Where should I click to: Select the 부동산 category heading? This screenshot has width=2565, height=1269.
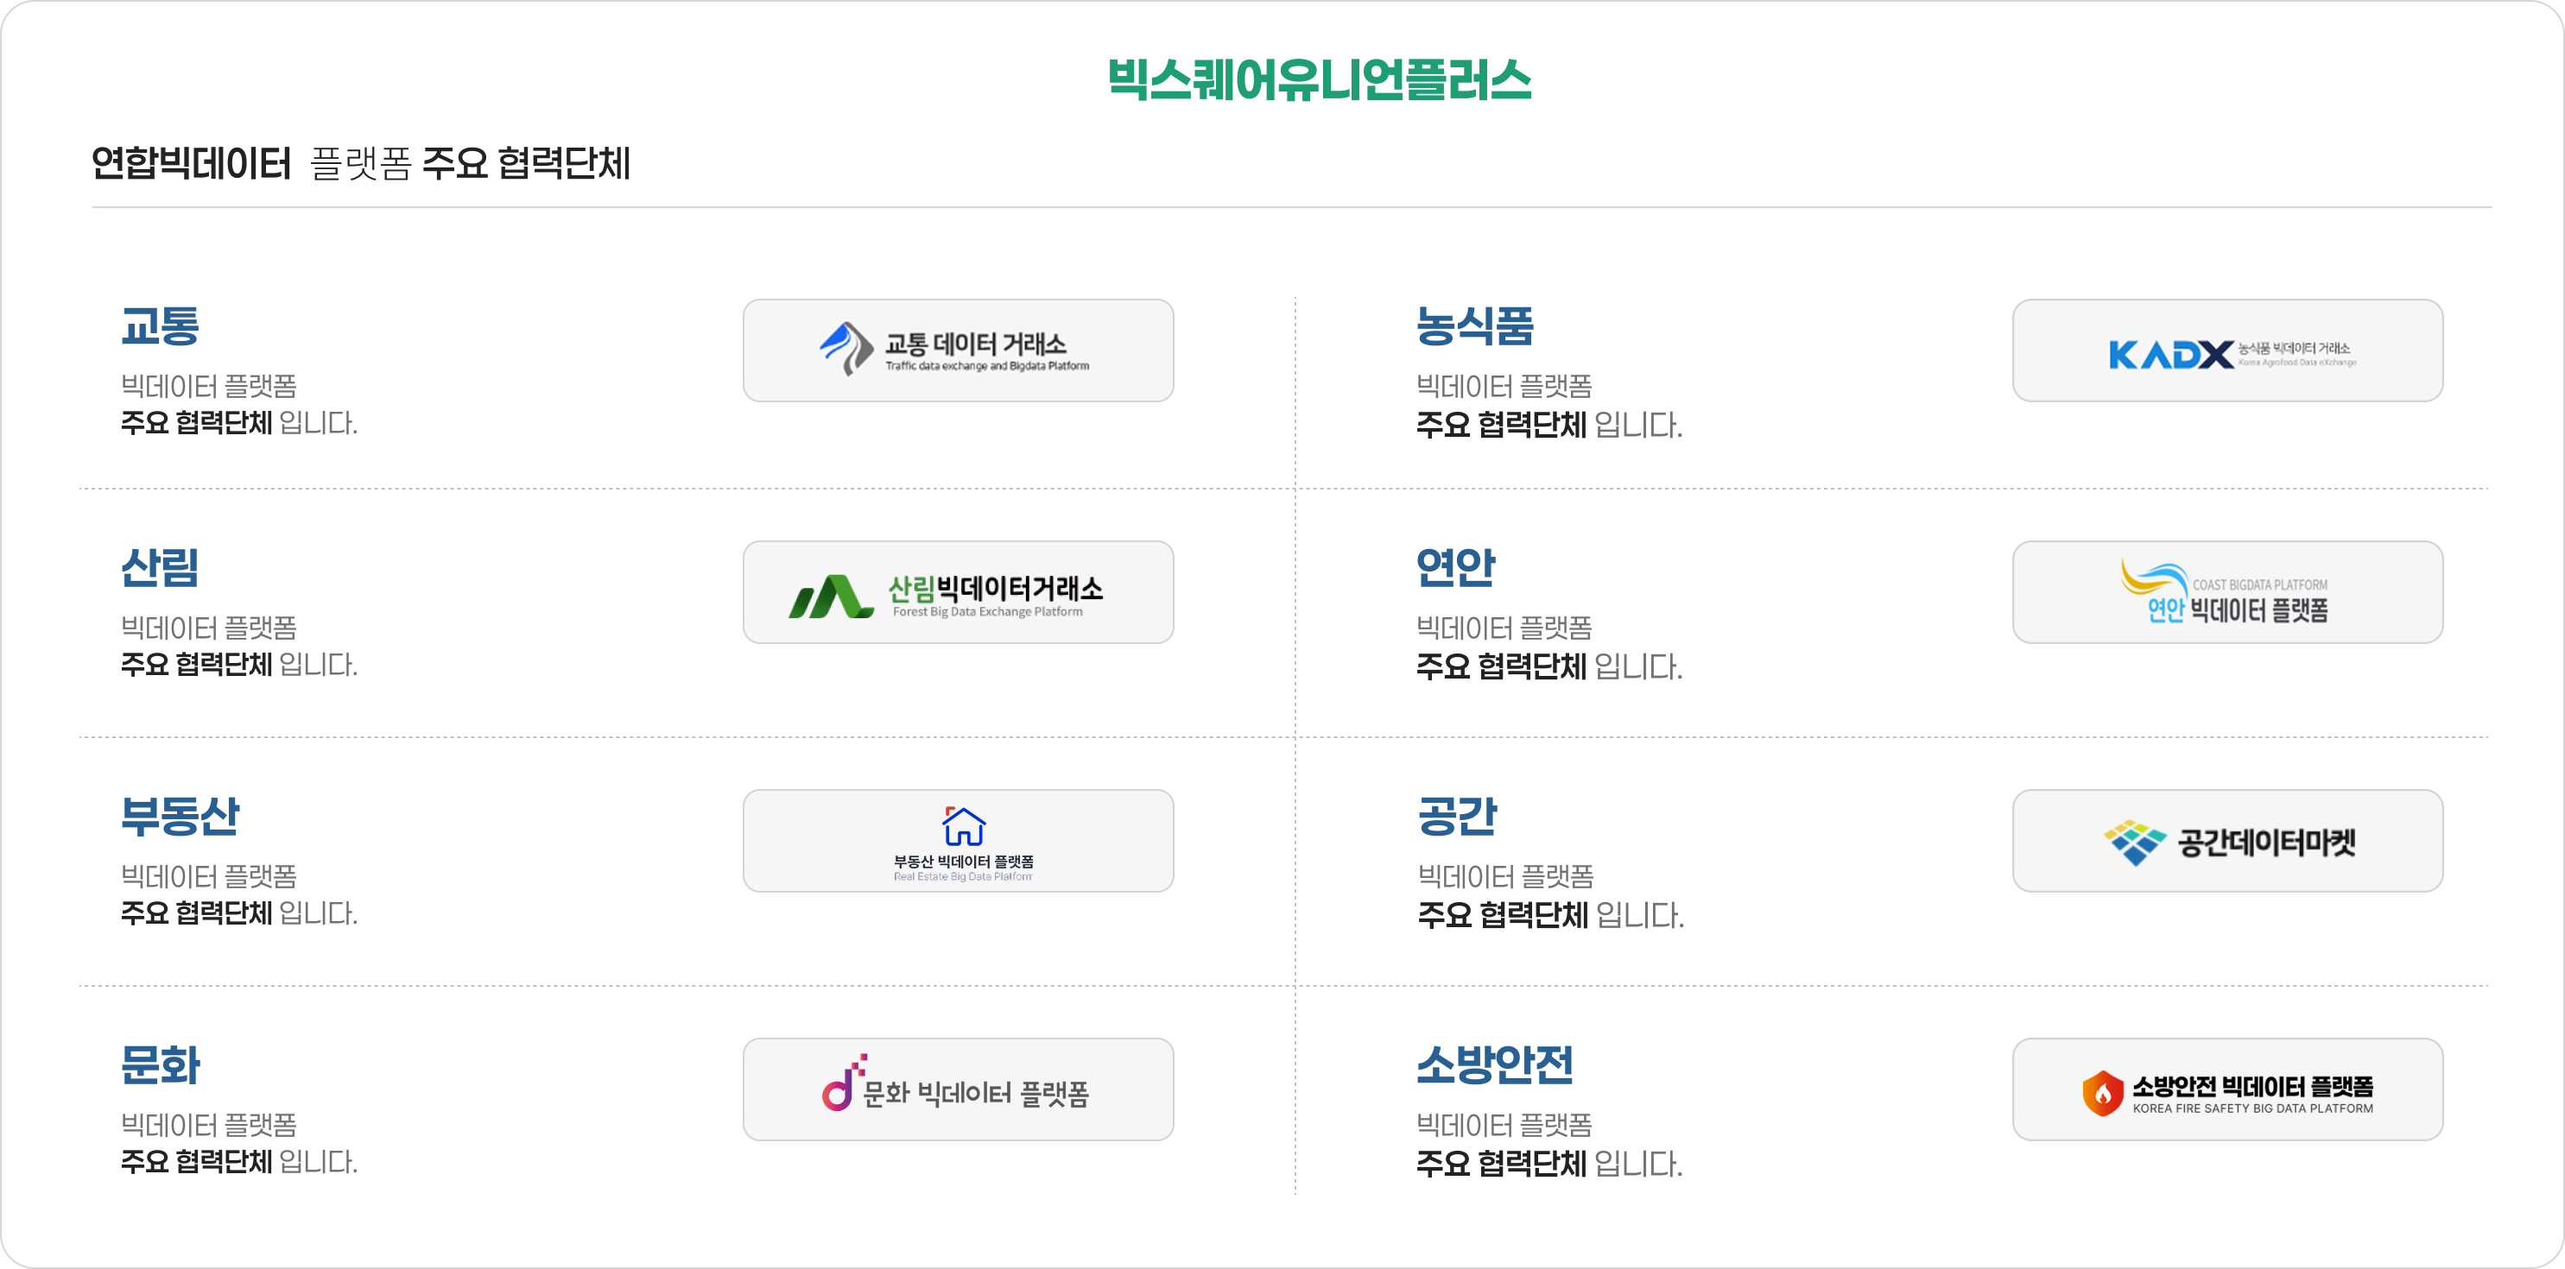[x=180, y=816]
